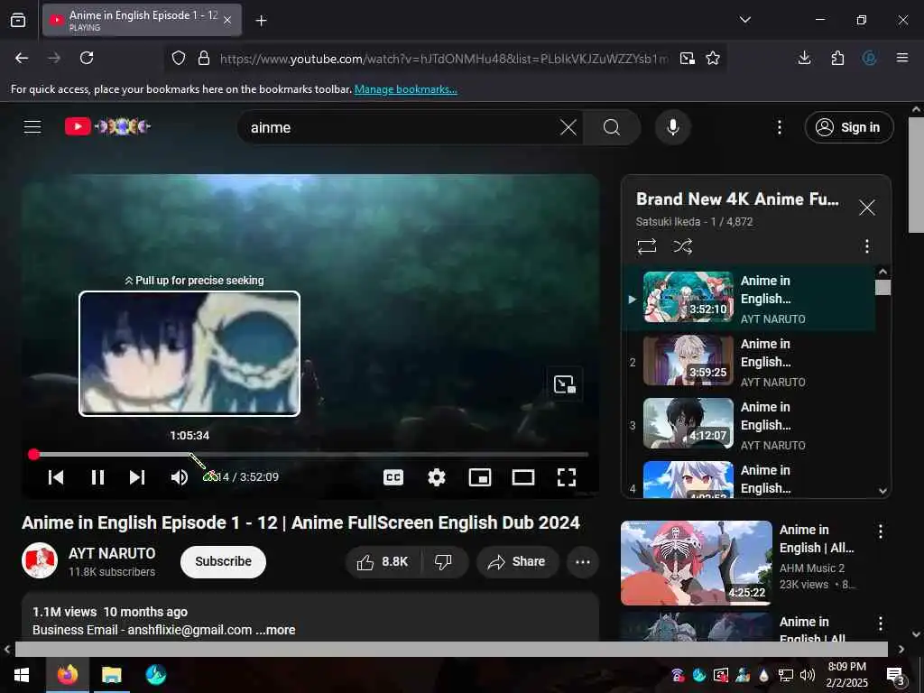Close the Anime in English tab
Viewport: 924px width, 693px height.
(x=227, y=21)
